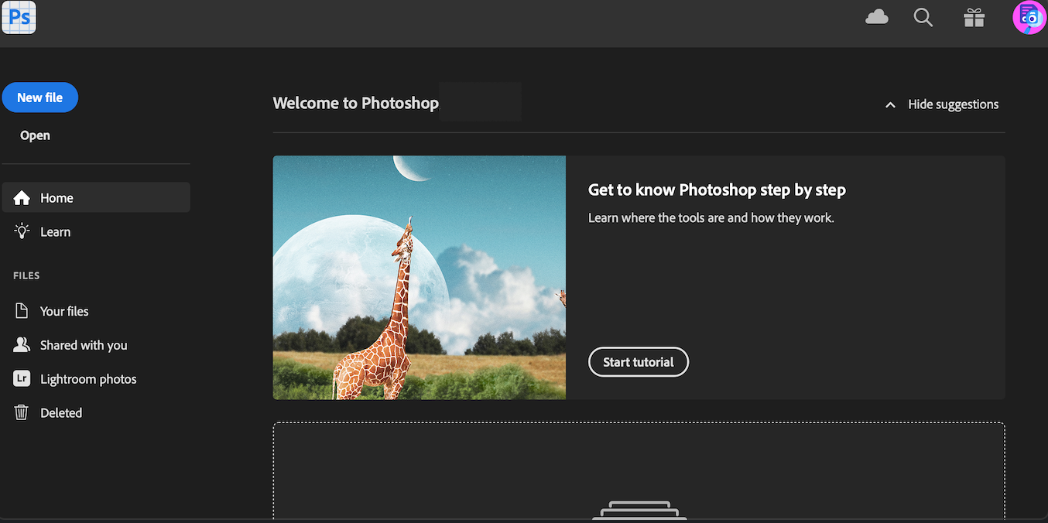The width and height of the screenshot is (1048, 523).
Task: Click the Lightroom Lr icon
Action: click(22, 379)
